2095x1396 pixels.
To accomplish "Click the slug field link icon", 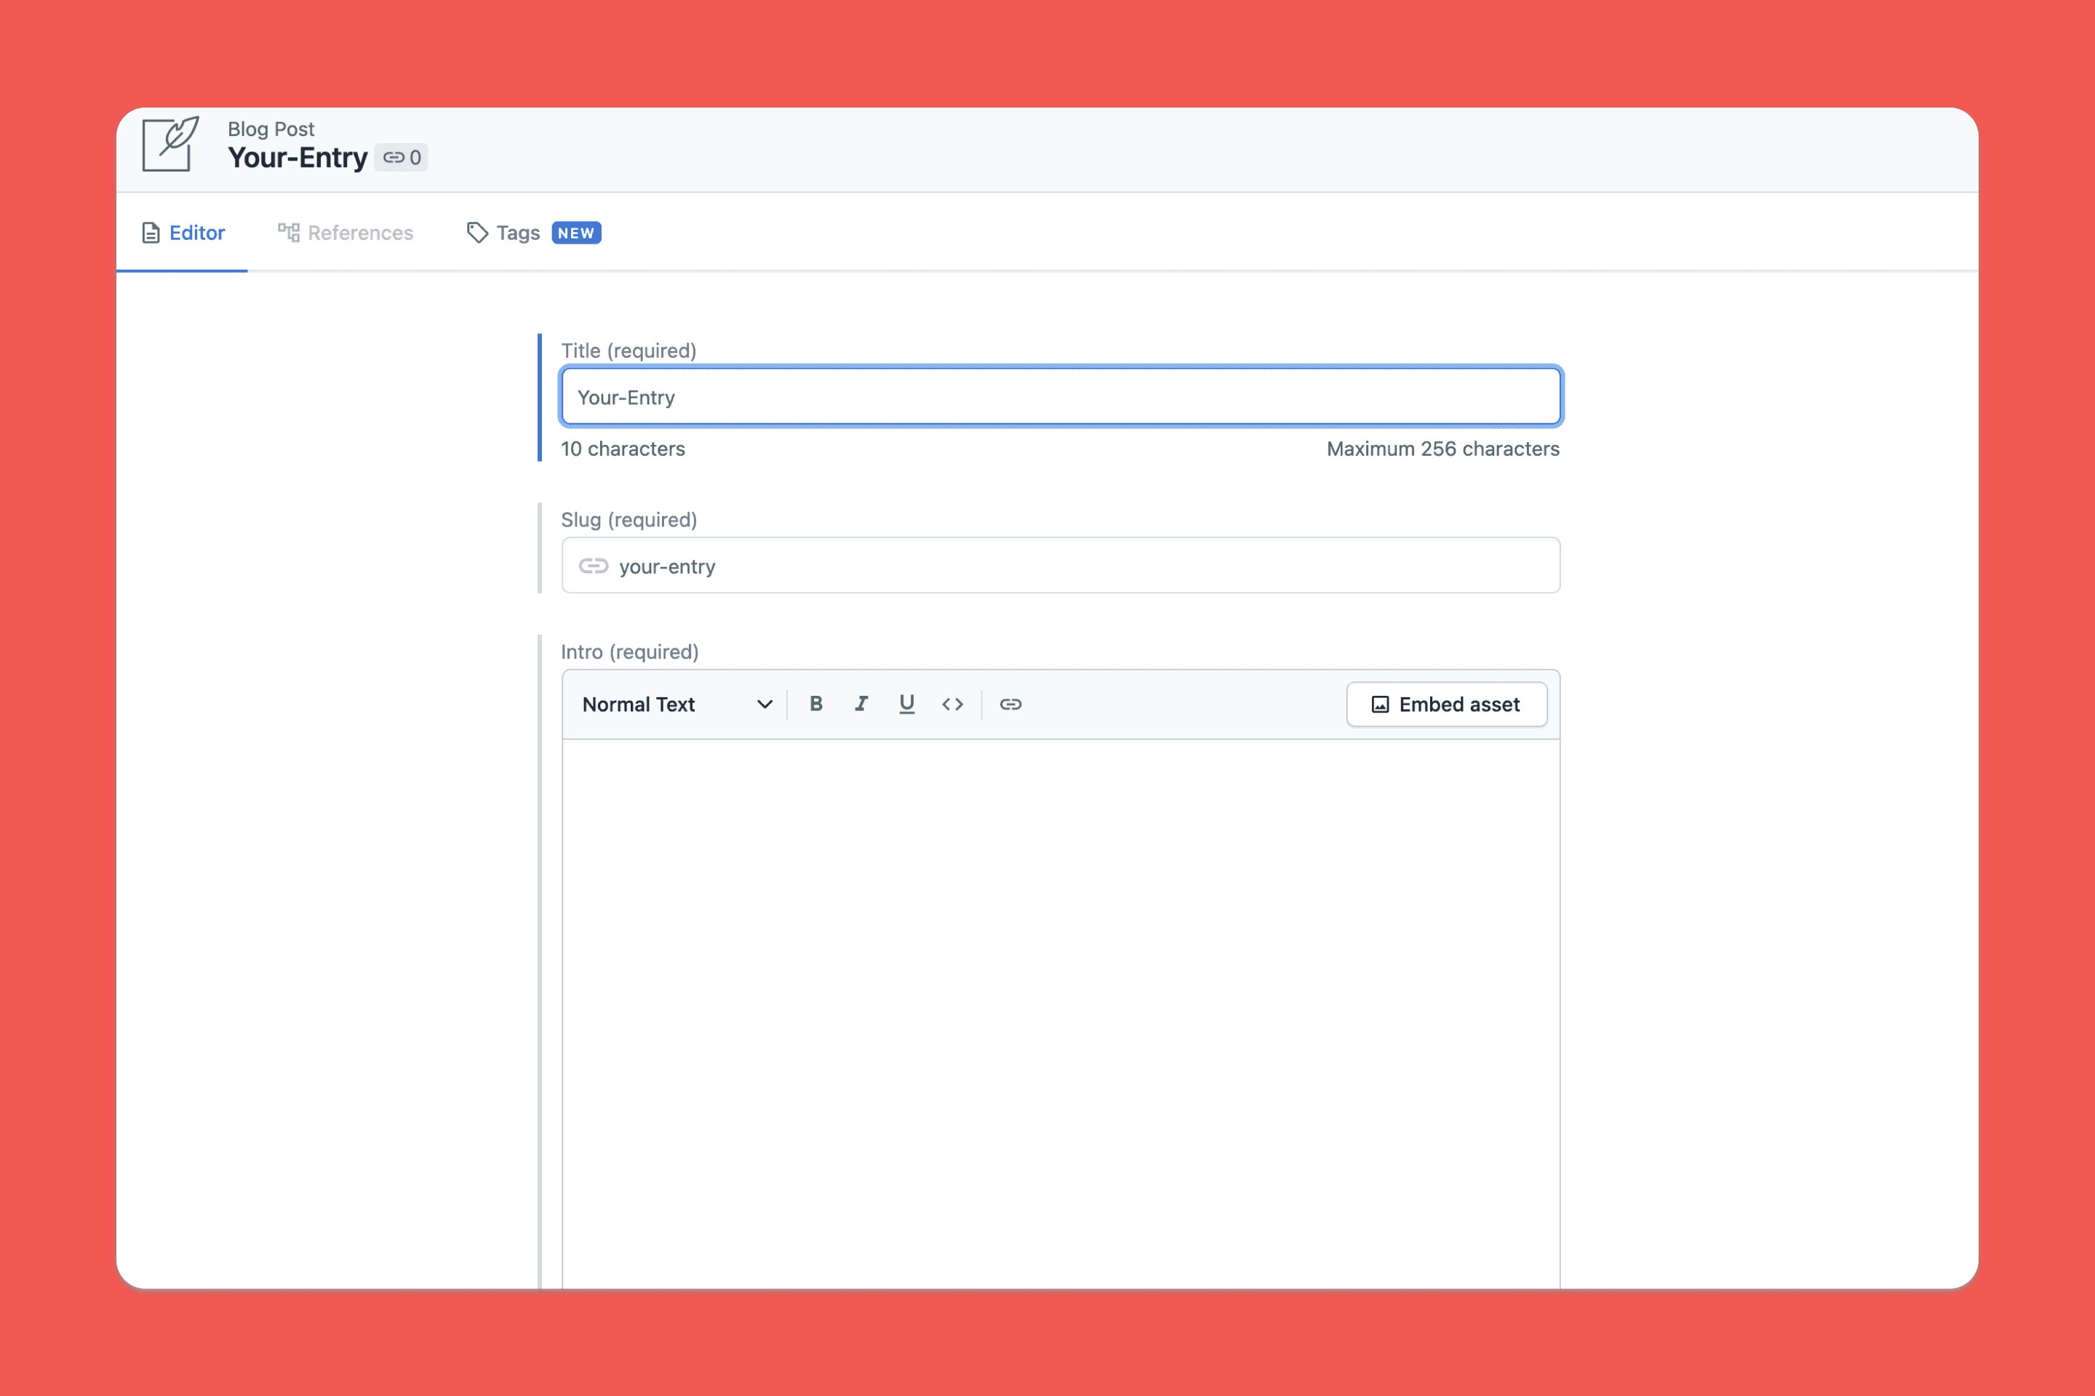I will (x=594, y=566).
